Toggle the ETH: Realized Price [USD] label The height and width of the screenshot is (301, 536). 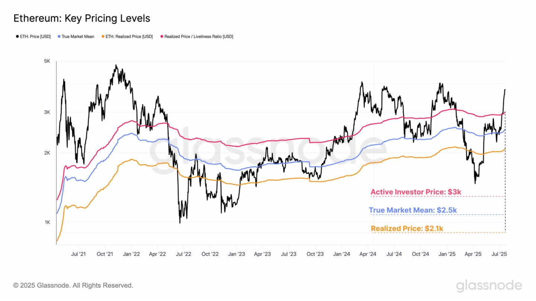[x=129, y=36]
